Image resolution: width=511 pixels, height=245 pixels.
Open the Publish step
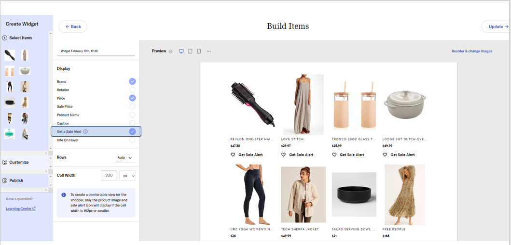coord(17,181)
